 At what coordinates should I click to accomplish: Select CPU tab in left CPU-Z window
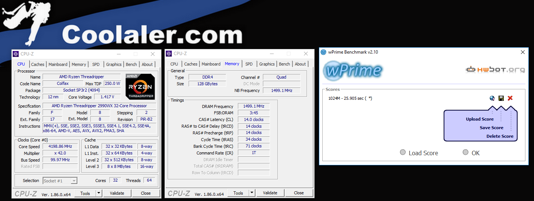point(21,64)
